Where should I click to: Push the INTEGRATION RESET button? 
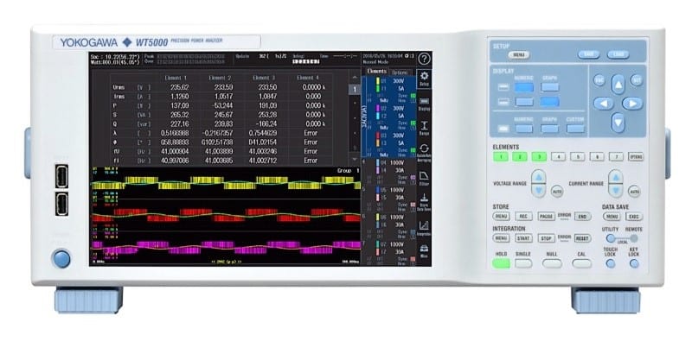tap(582, 238)
